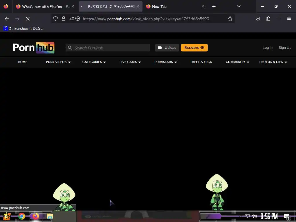Open the notification center icon

pyautogui.click(x=287, y=217)
